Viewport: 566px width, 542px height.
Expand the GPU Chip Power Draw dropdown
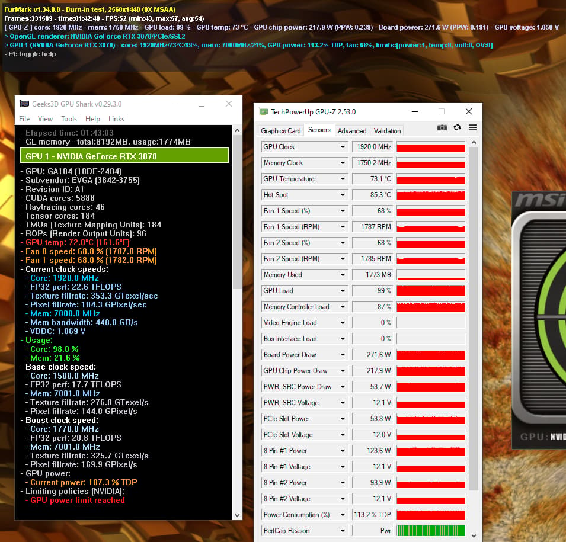343,371
